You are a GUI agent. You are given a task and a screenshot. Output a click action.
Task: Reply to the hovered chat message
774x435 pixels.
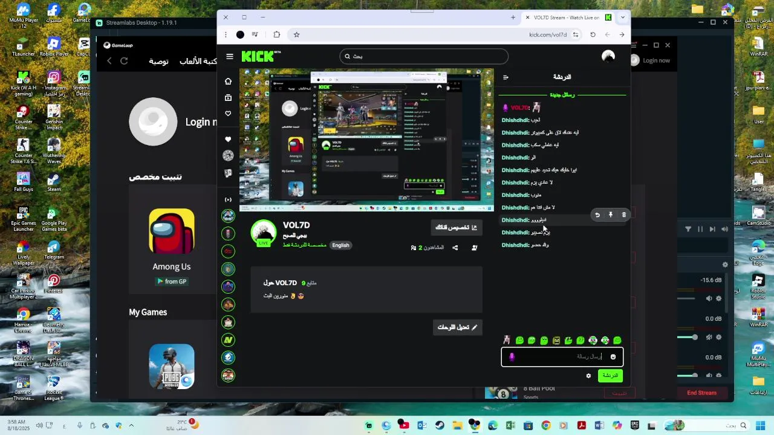(x=597, y=214)
